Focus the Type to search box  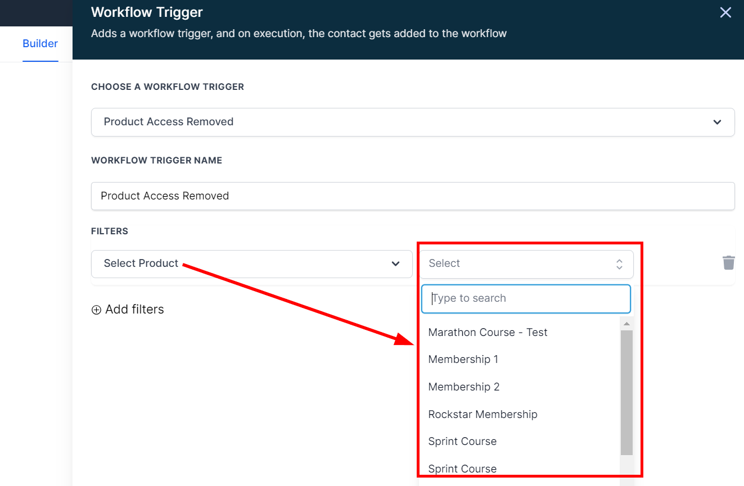click(526, 298)
